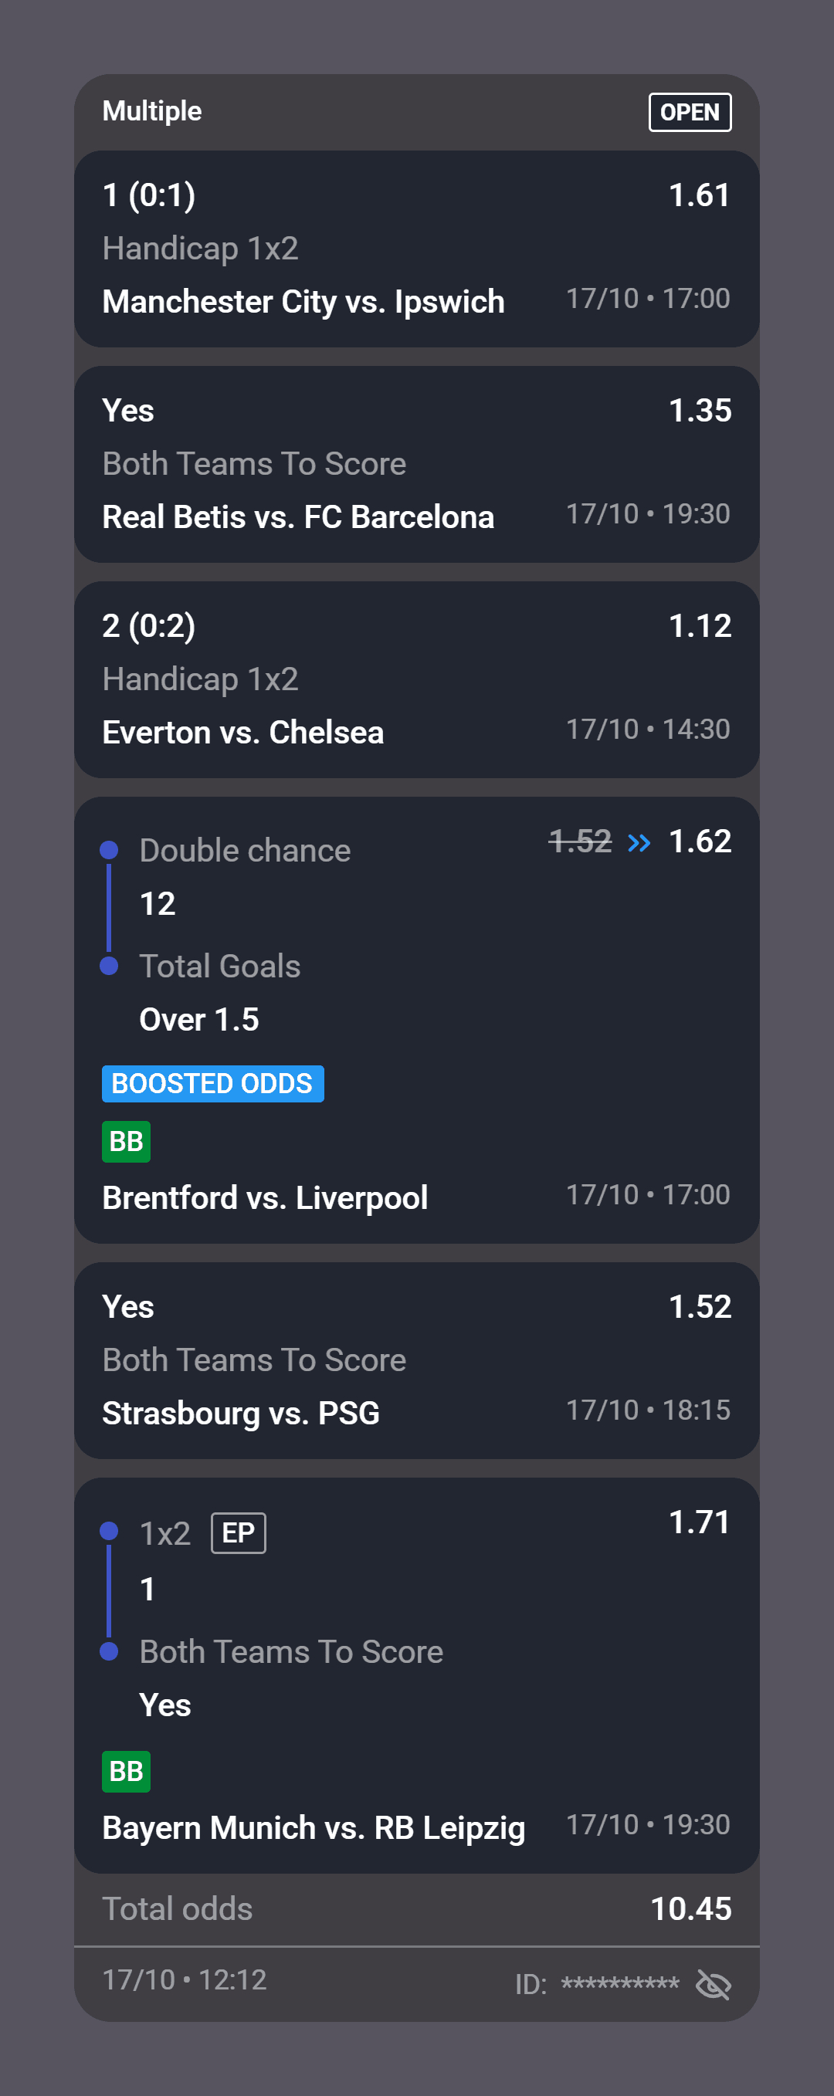834x2096 pixels.
Task: Click the EP badge next to 1x2
Action: (x=239, y=1532)
